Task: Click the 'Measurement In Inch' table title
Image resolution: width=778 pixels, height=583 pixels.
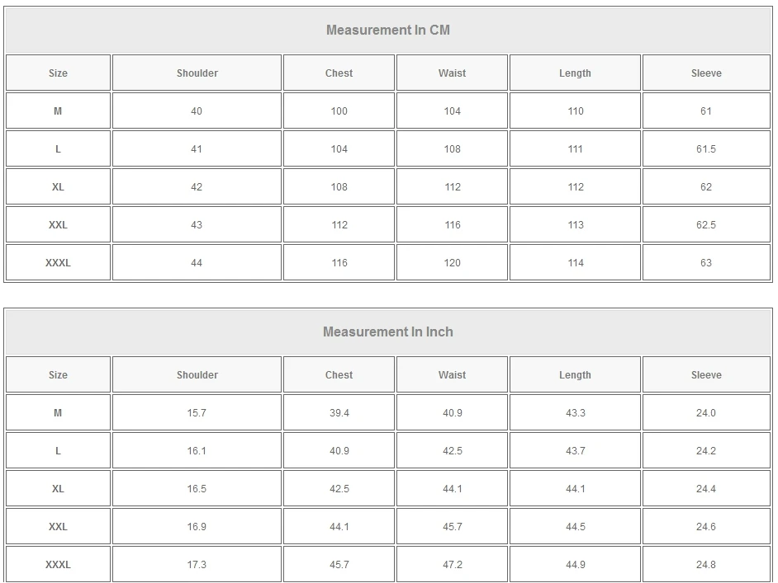Action: tap(388, 332)
